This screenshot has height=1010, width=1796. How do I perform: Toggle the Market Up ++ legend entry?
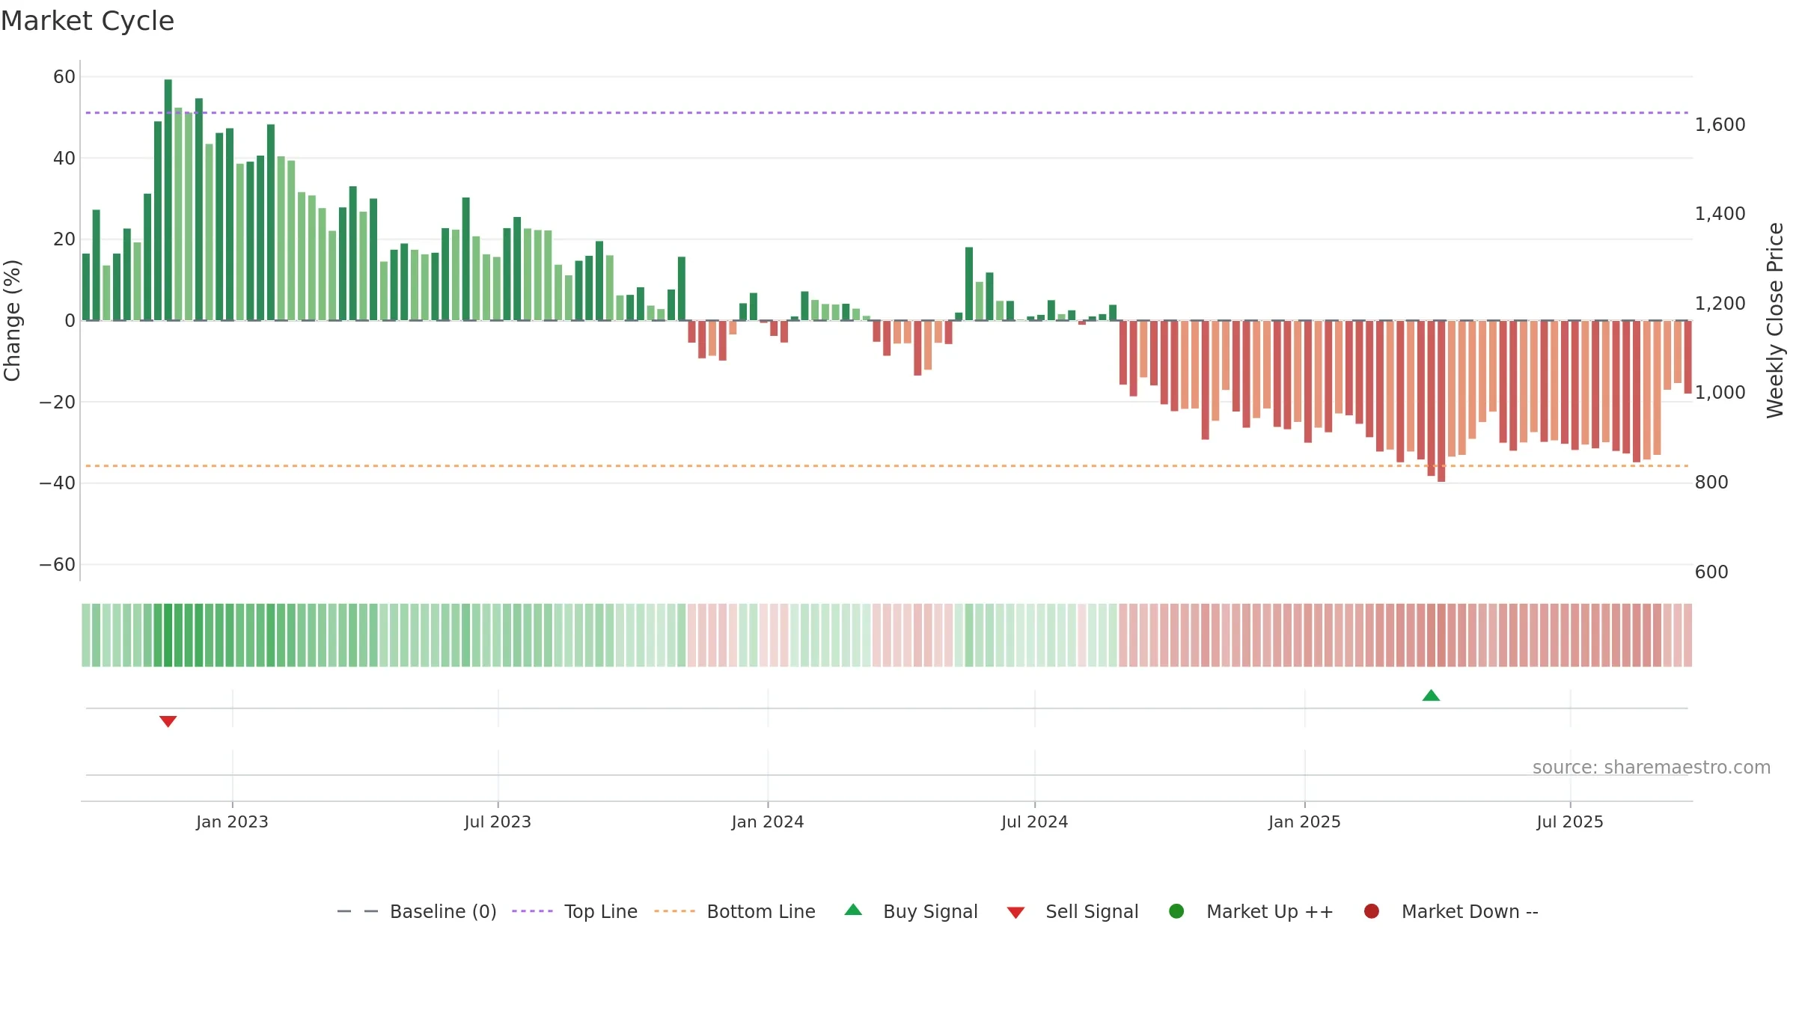[1250, 911]
